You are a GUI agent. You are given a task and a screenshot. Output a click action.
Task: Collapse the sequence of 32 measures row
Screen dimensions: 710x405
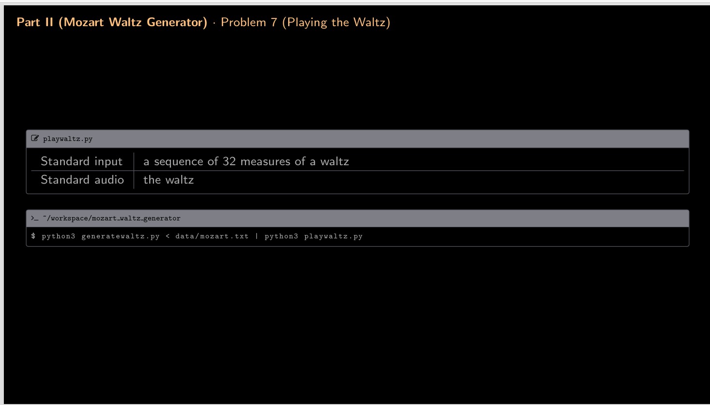coord(246,161)
